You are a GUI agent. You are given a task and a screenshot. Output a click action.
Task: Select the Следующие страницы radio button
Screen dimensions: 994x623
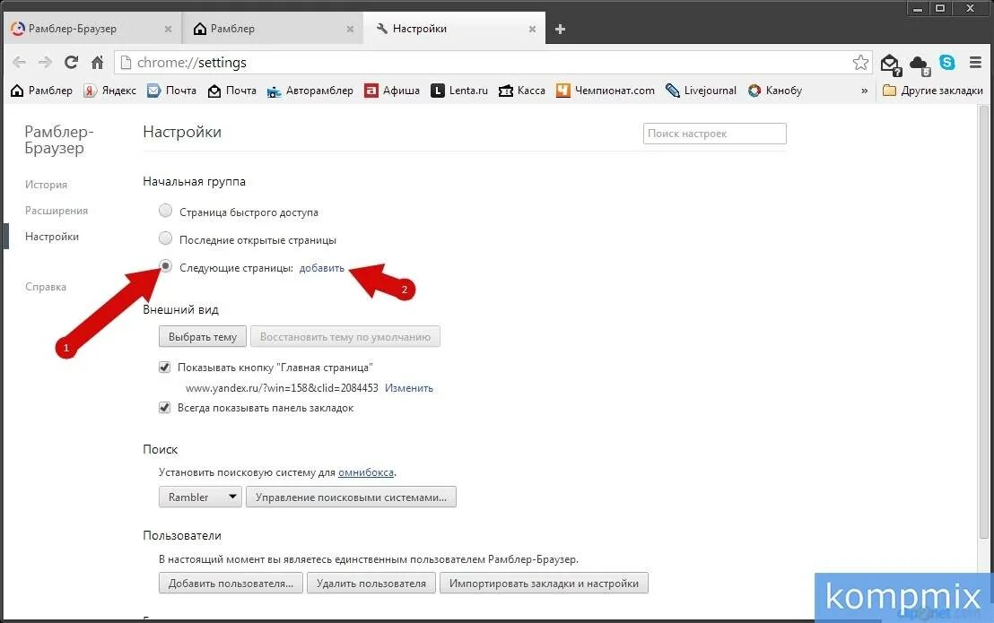click(165, 266)
